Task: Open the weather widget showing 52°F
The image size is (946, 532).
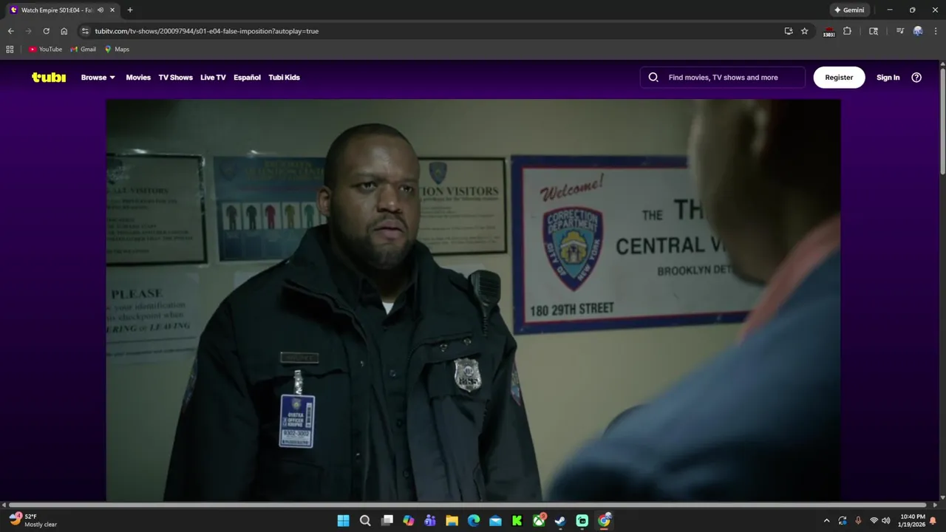Action: pyautogui.click(x=33, y=520)
